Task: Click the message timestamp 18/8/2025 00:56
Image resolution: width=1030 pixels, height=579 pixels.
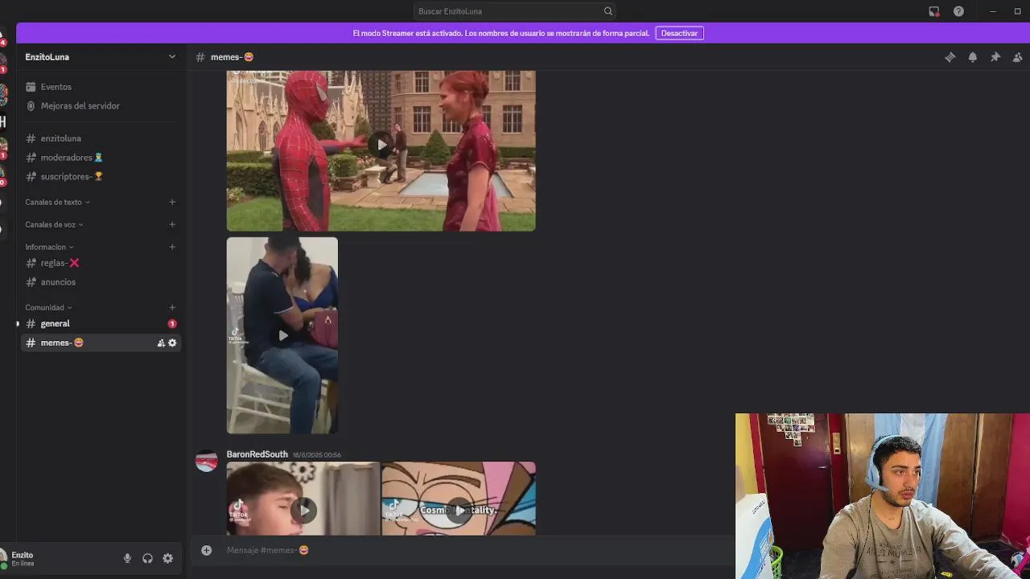Action: click(316, 455)
